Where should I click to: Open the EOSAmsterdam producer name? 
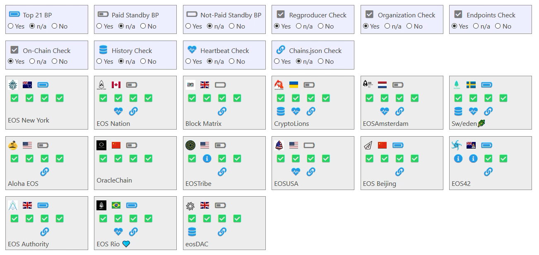(385, 123)
